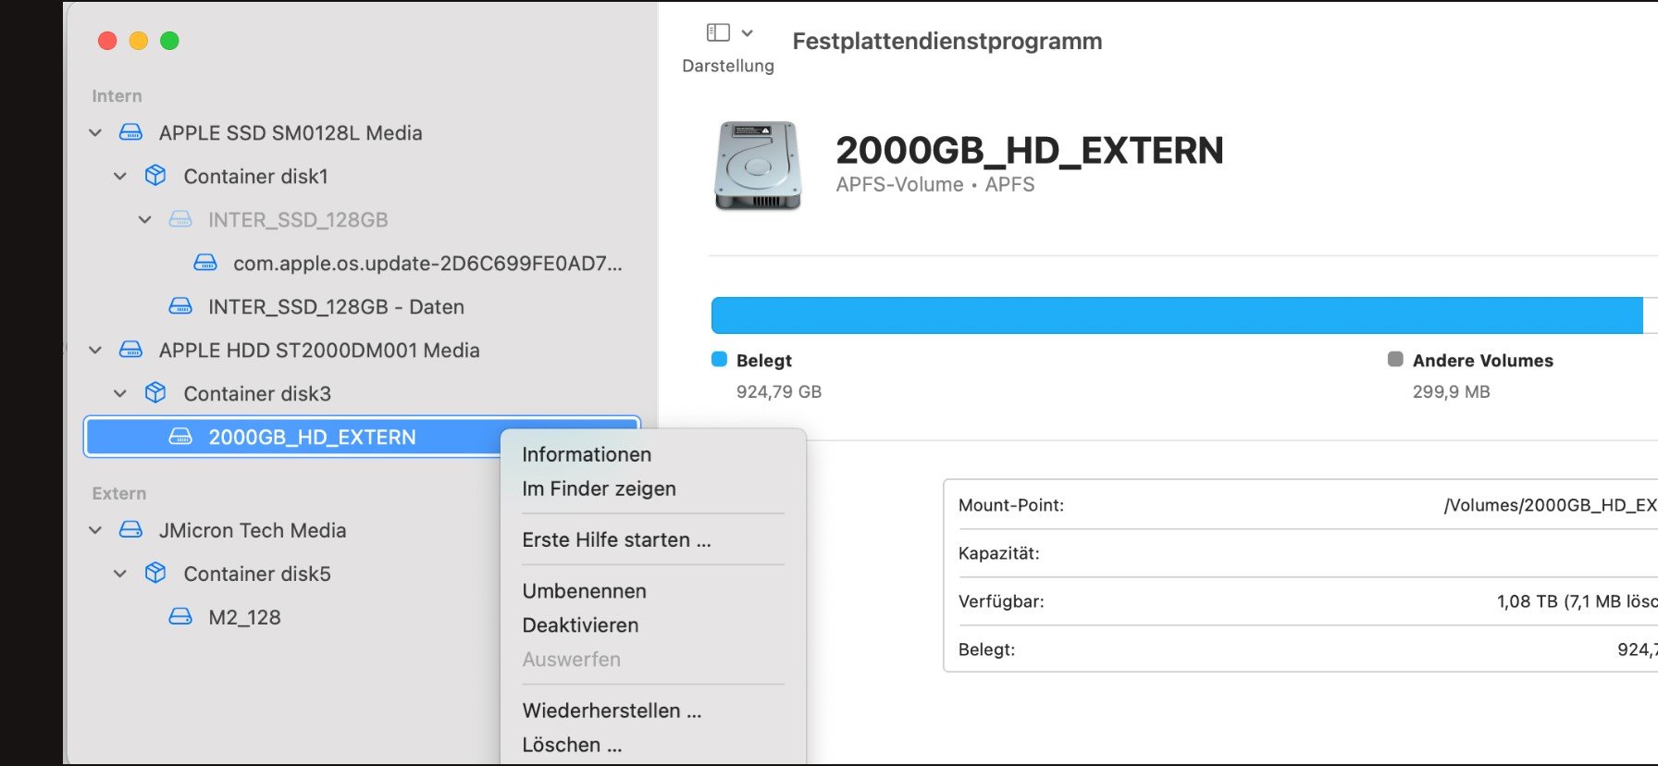1658x766 pixels.
Task: Click the blue Belegt color swatch
Action: tap(719, 359)
